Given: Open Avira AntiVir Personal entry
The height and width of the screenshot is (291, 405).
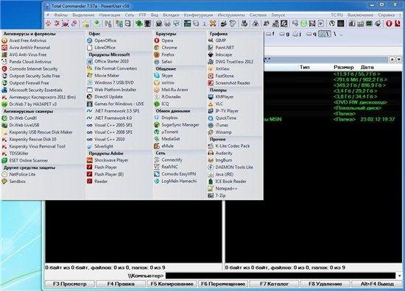Looking at the screenshot, I should click(26, 48).
